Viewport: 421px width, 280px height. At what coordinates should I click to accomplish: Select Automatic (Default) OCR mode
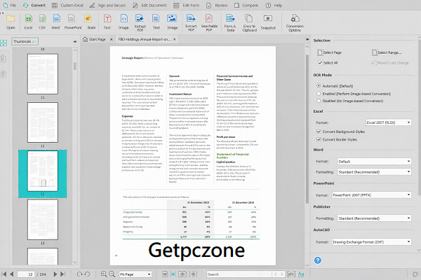[319, 85]
